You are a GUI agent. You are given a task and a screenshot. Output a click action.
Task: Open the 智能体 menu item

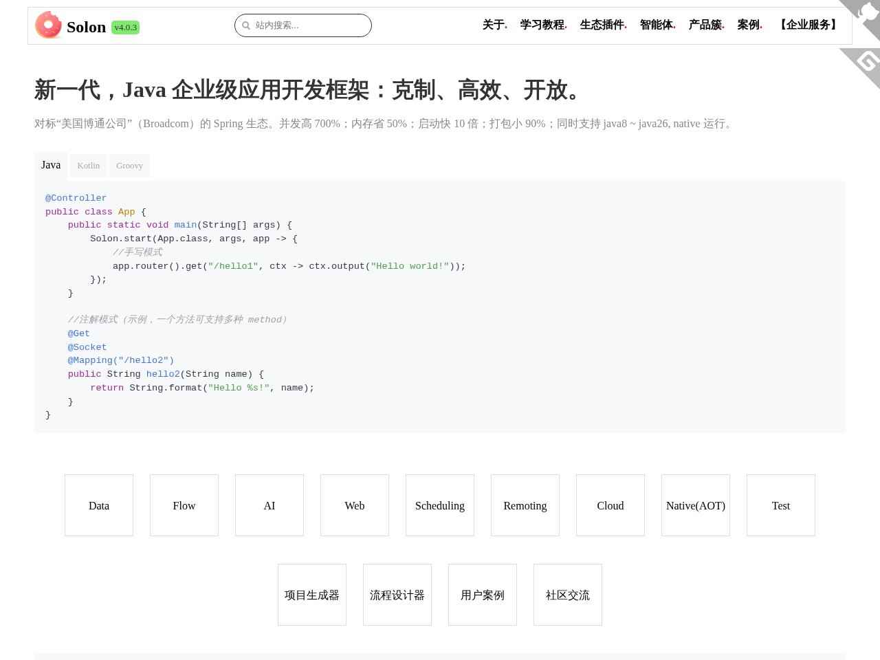pos(657,25)
